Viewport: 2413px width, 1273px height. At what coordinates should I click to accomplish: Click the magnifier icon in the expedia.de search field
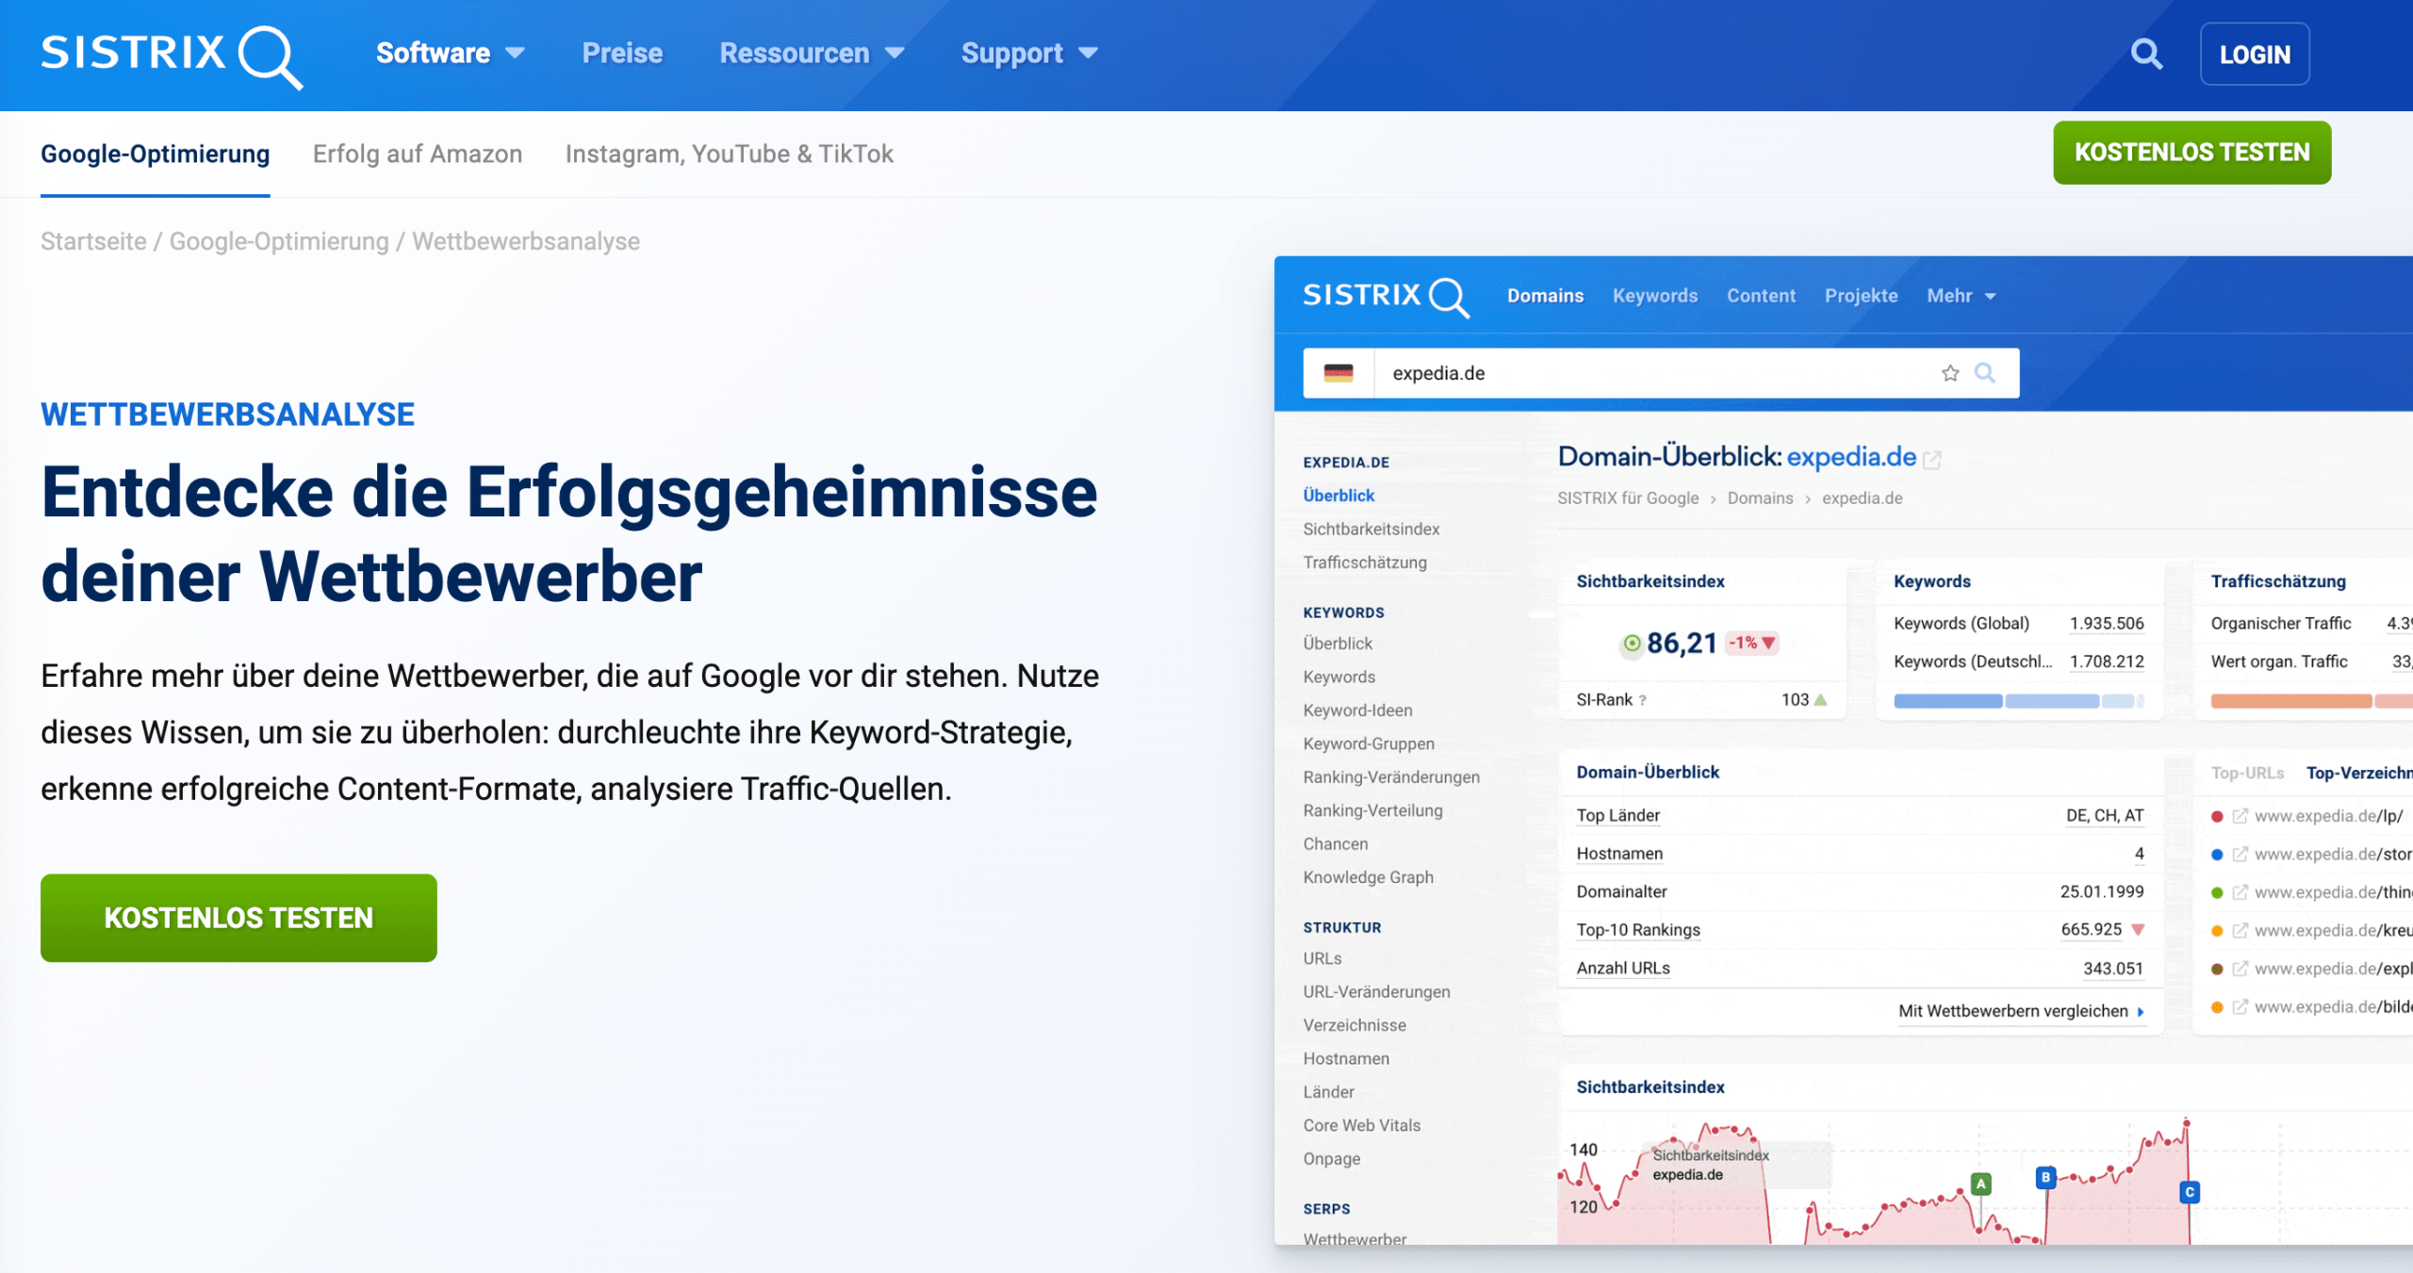pyautogui.click(x=1985, y=373)
